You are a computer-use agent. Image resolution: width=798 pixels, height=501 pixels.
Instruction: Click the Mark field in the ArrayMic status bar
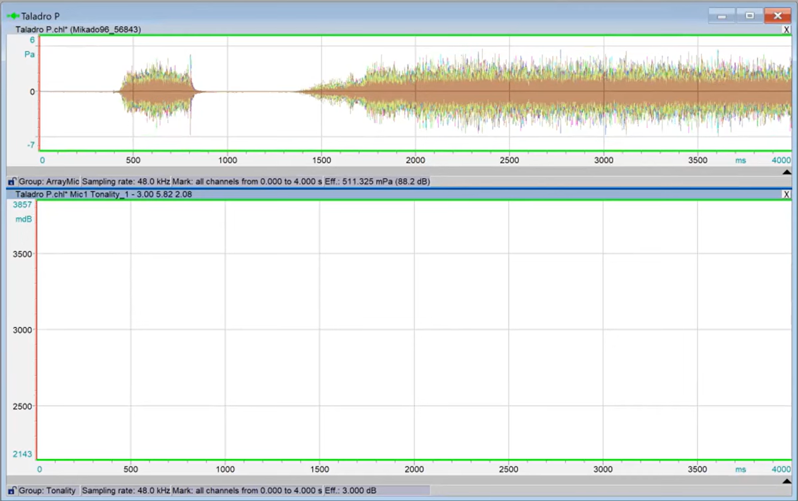(x=247, y=182)
